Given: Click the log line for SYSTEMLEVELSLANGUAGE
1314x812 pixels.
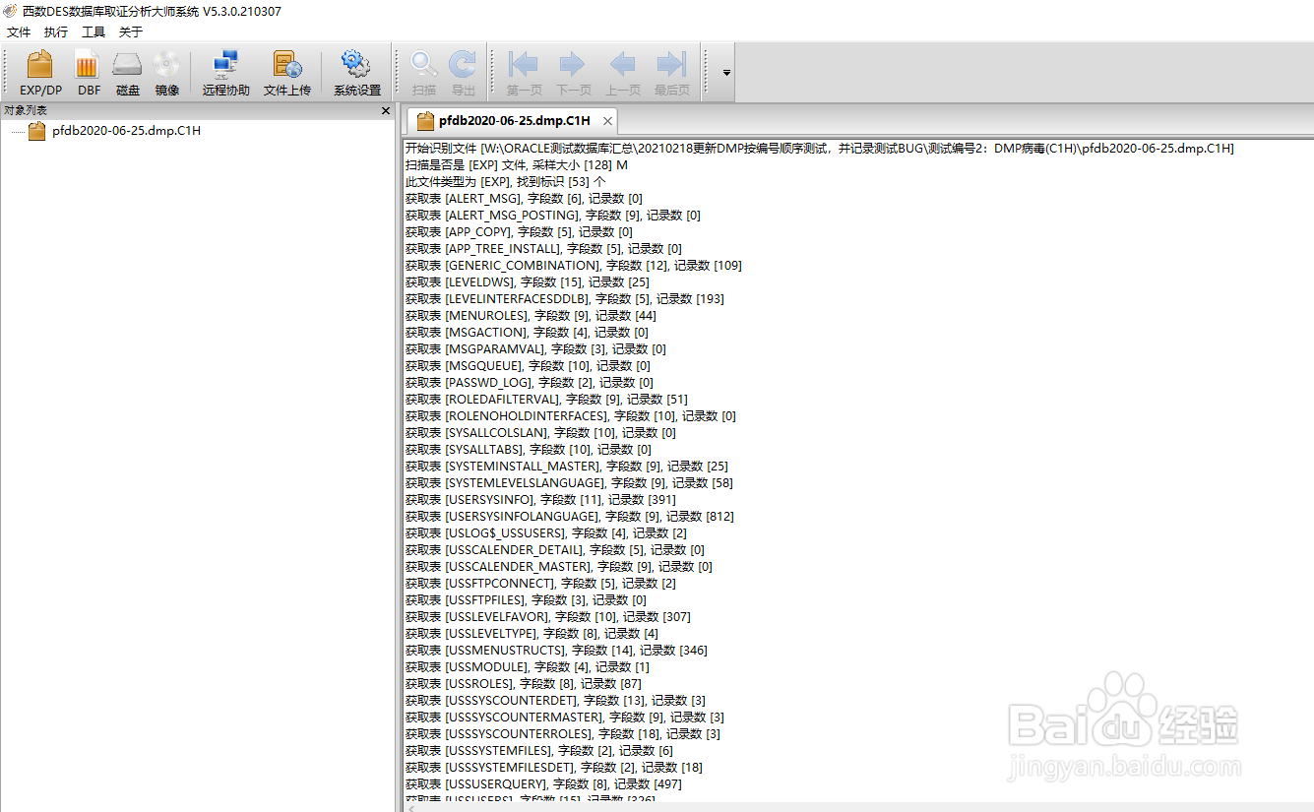Looking at the screenshot, I should pyautogui.click(x=570, y=483).
